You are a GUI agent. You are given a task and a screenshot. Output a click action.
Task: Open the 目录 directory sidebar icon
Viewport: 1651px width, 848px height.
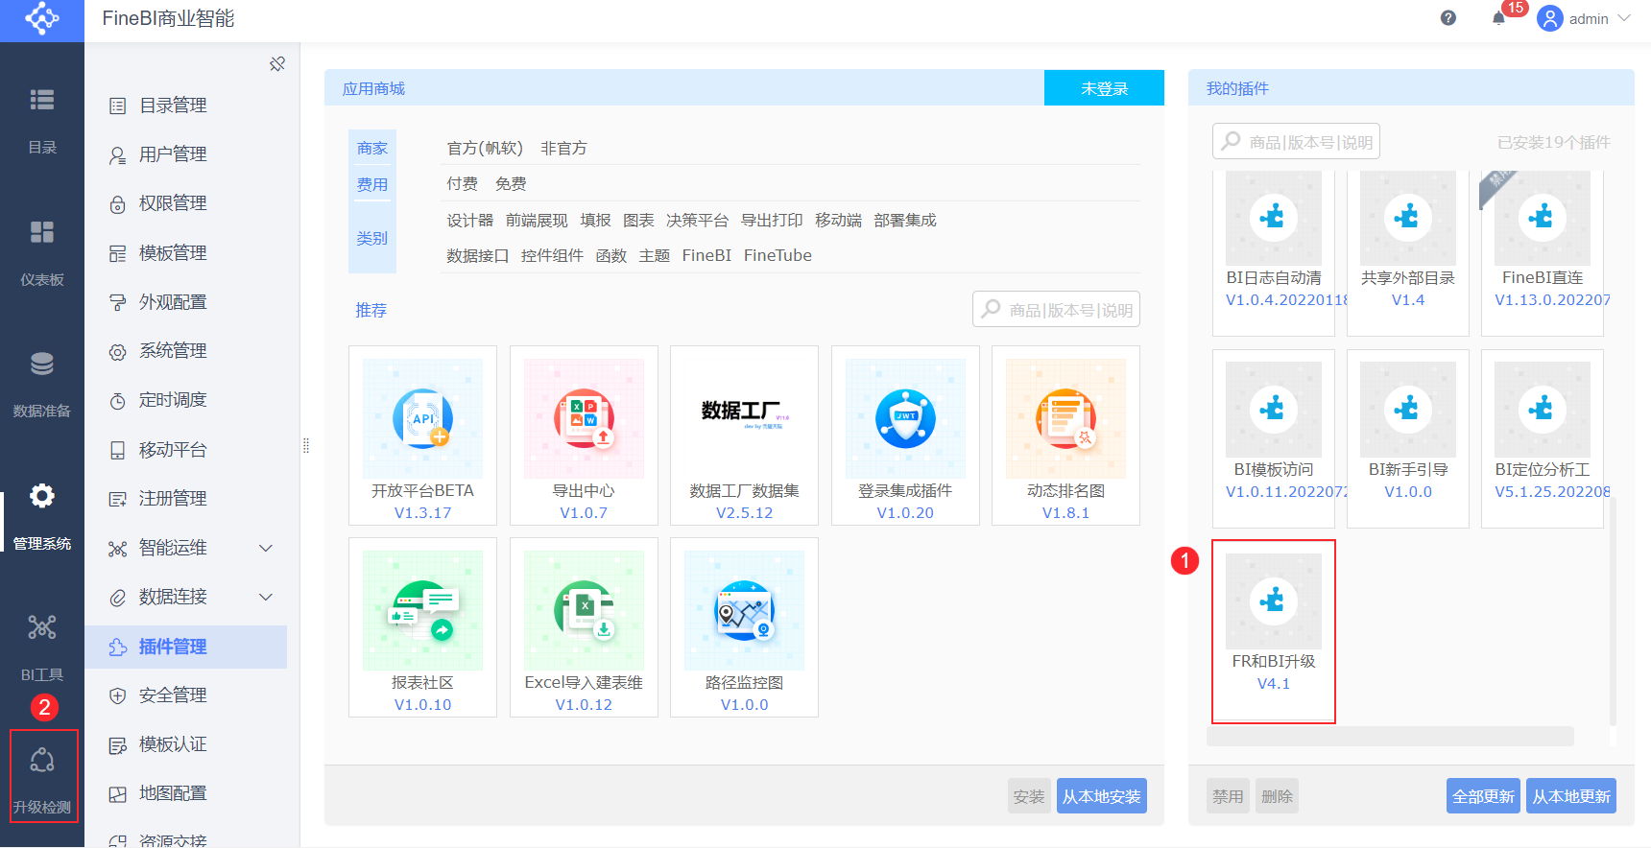42,100
